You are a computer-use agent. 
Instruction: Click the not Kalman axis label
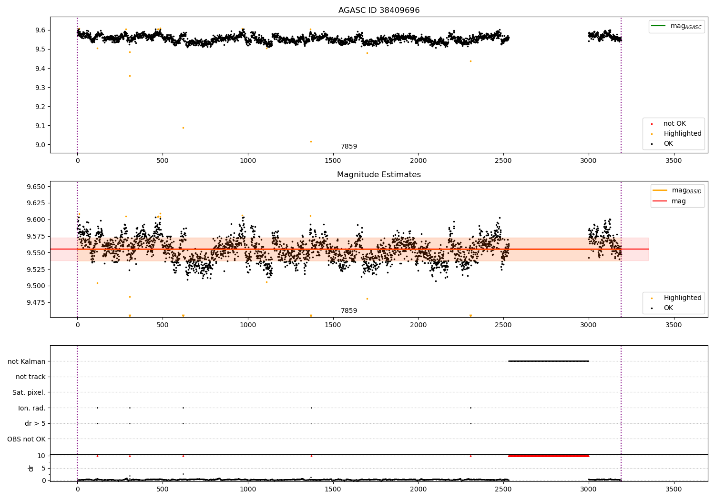pyautogui.click(x=27, y=361)
